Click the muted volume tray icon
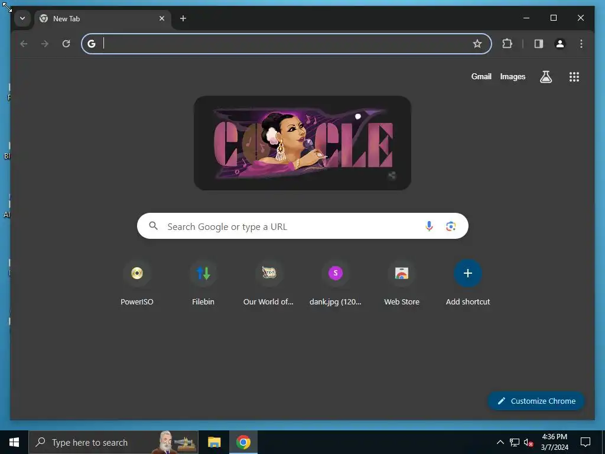The width and height of the screenshot is (605, 454). coord(528,442)
